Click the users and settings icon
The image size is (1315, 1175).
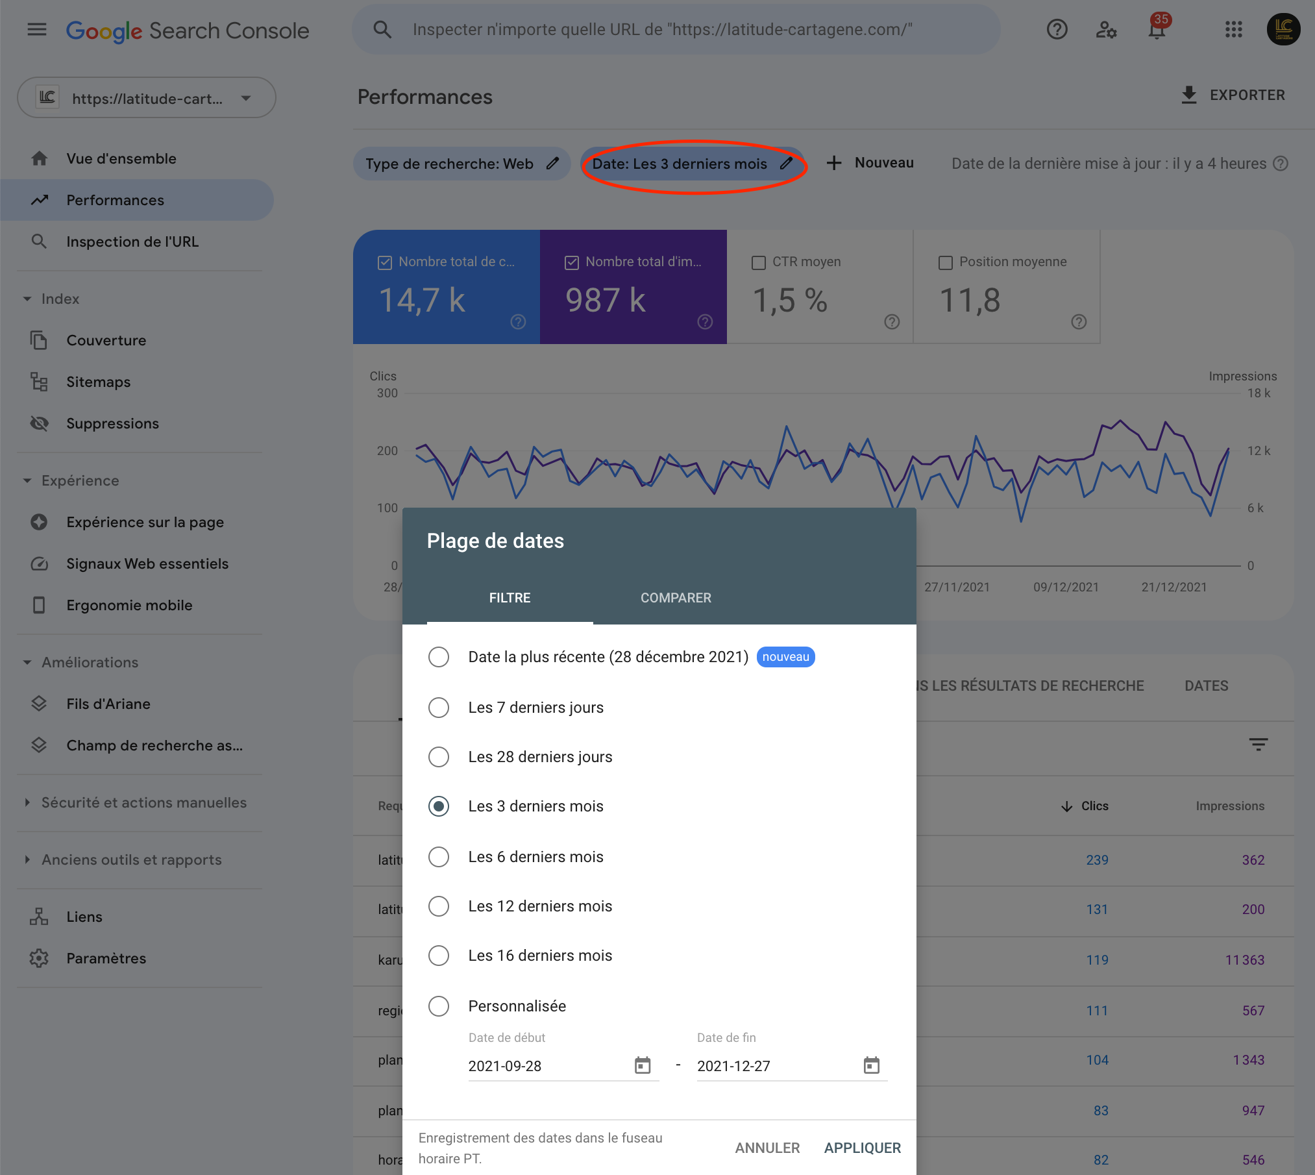[x=1106, y=30]
